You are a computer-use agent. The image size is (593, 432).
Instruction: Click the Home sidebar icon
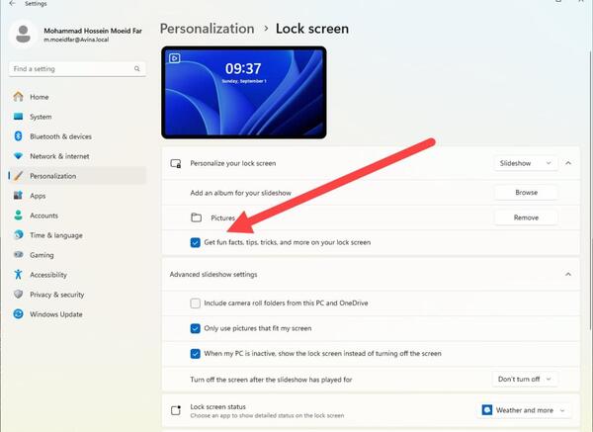click(x=18, y=97)
